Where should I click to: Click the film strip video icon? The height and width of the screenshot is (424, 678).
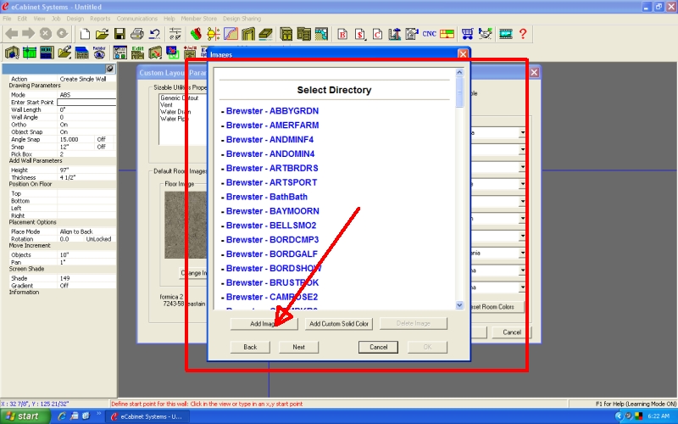(505, 34)
